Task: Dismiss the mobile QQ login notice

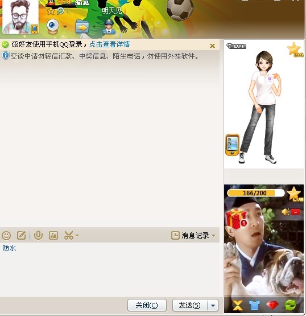Action: click(x=212, y=46)
